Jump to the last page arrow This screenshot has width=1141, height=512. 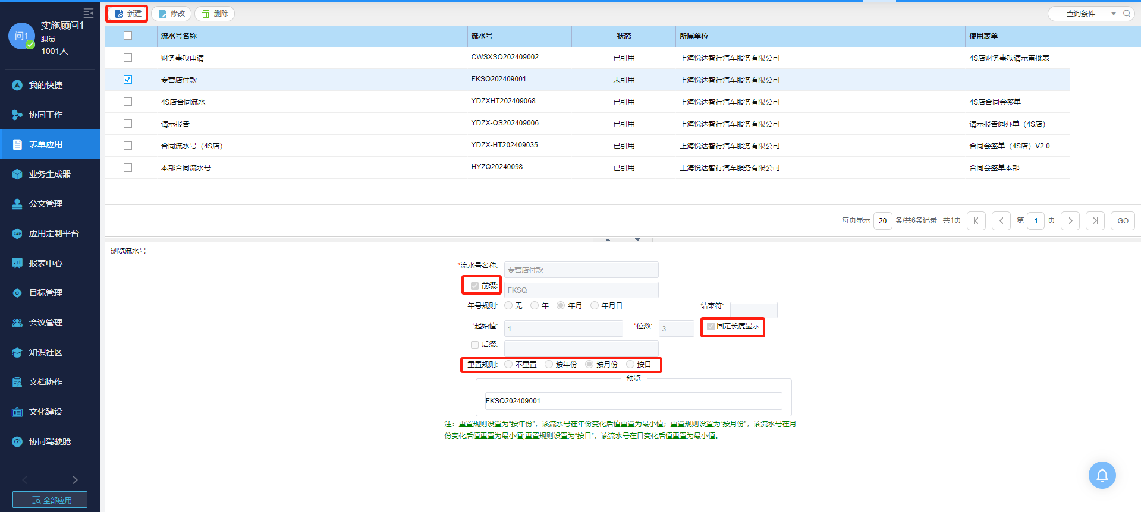(1095, 221)
